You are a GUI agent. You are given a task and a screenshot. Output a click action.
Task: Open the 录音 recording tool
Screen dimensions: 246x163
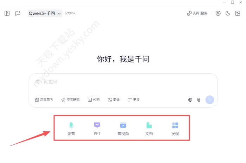pyautogui.click(x=71, y=129)
